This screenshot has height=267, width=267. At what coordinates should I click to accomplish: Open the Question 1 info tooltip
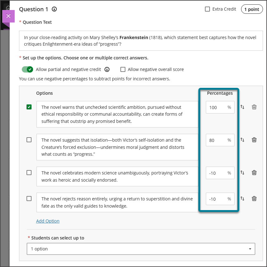[x=54, y=9]
